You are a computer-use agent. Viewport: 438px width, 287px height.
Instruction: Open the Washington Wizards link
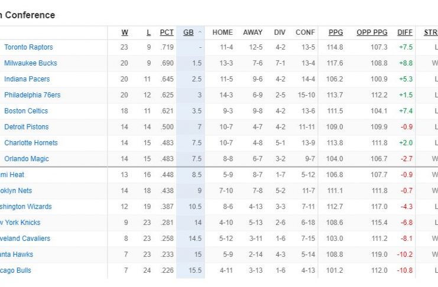(x=25, y=207)
